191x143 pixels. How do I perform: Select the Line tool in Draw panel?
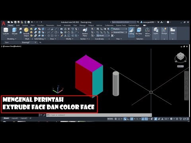52,32
